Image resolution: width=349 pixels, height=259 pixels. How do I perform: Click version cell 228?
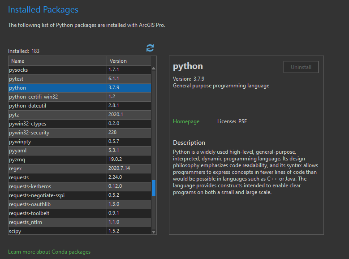(x=129, y=133)
